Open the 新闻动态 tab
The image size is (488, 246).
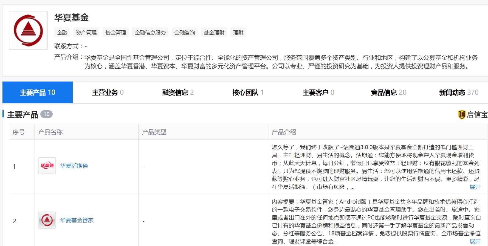[x=458, y=92]
